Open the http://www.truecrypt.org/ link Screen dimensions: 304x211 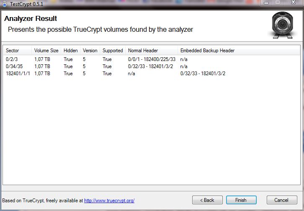(x=109, y=201)
